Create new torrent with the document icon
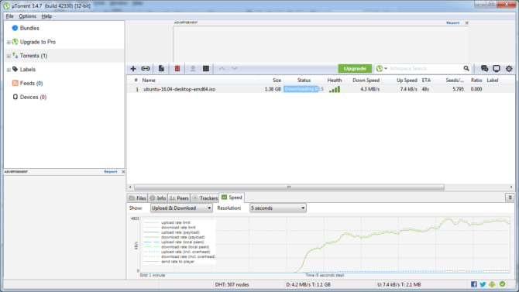 (161, 68)
